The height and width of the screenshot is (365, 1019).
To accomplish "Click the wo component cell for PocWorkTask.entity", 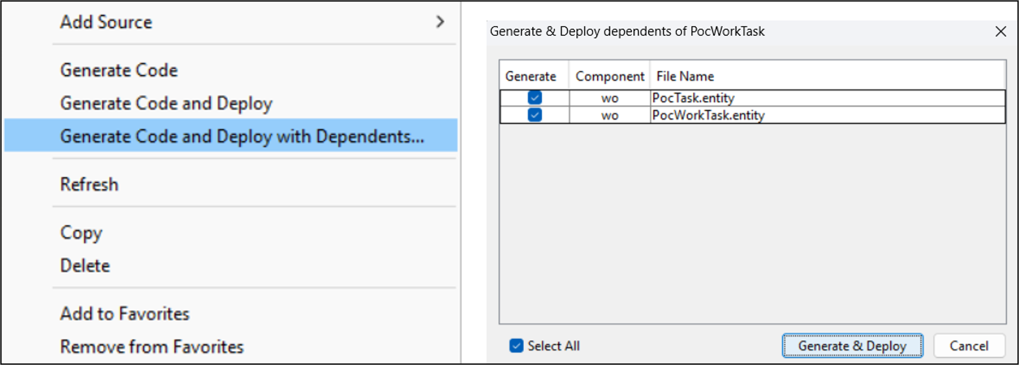I will (x=609, y=115).
